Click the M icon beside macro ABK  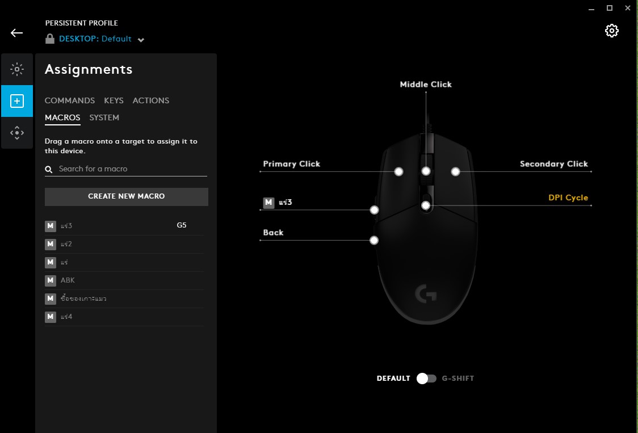(x=51, y=280)
